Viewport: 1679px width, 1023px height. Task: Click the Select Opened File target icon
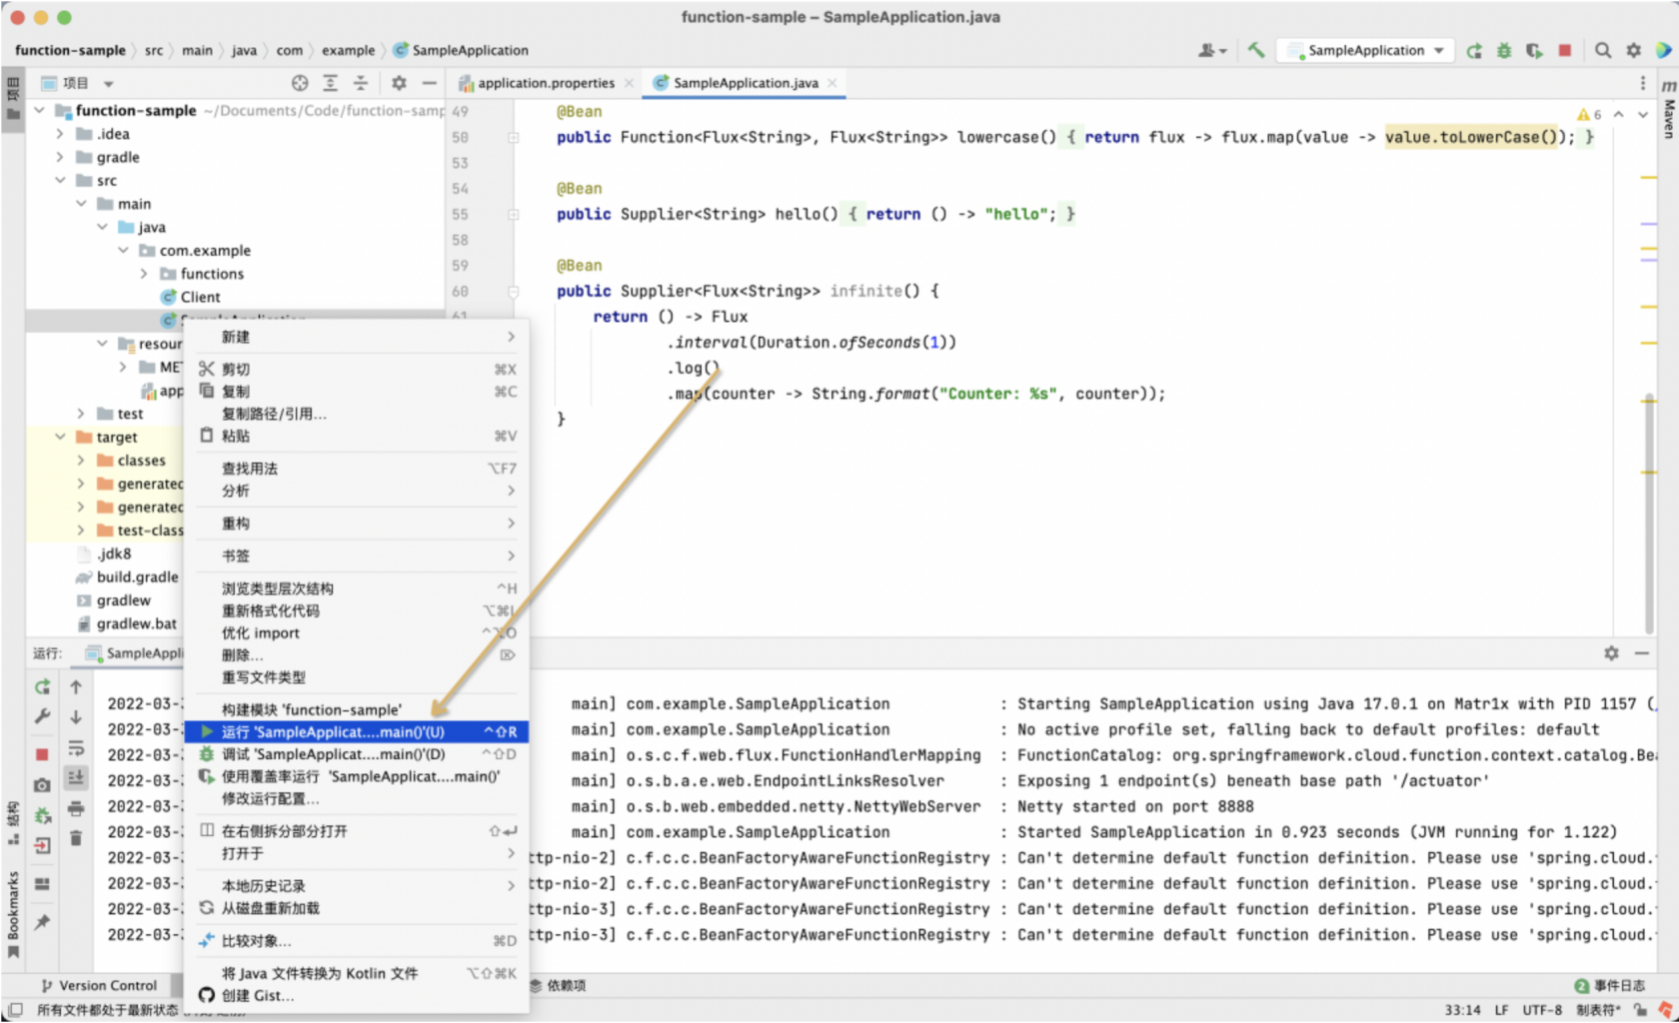point(300,83)
